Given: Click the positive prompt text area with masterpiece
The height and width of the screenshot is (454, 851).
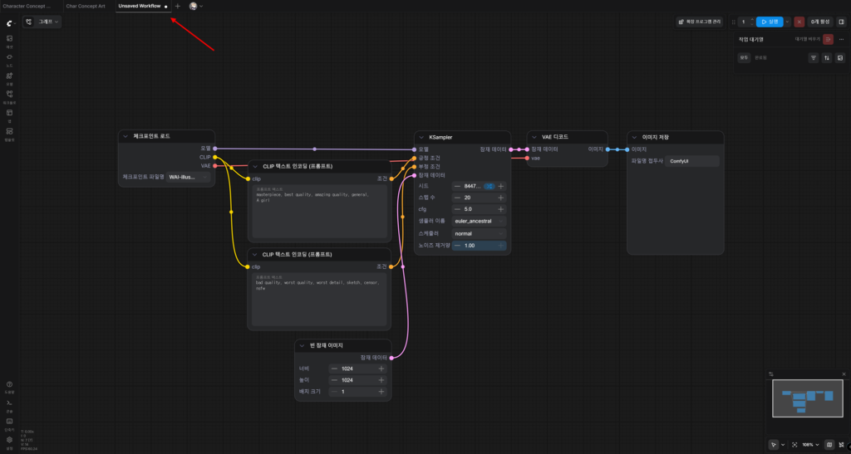Looking at the screenshot, I should (320, 212).
